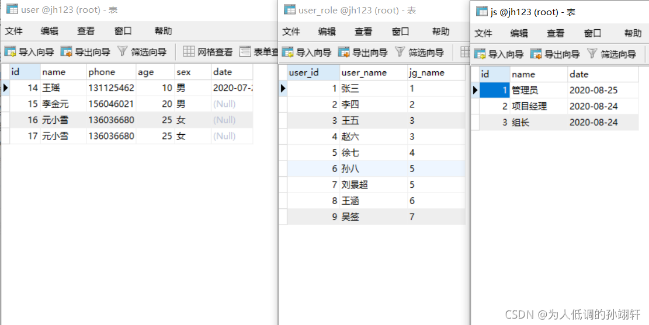Click grid view icon in user window
Viewport: 649px width, 325px height.
[189, 52]
